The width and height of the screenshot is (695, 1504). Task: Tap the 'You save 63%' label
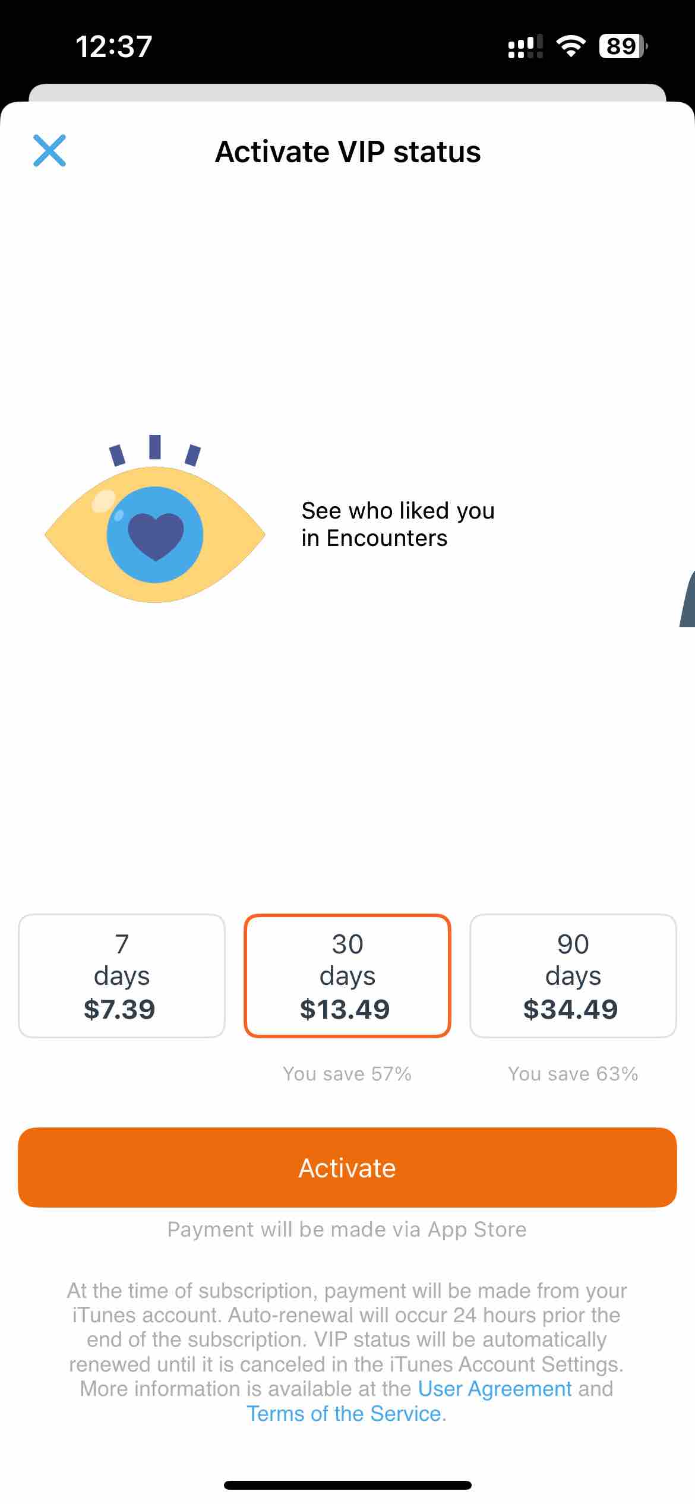pyautogui.click(x=573, y=1074)
